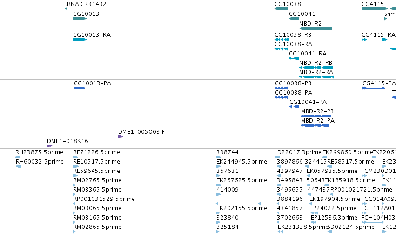The image size is (396, 234).
Task: Click the tRNA:CR31432 gene label
Action: tap(85, 4)
